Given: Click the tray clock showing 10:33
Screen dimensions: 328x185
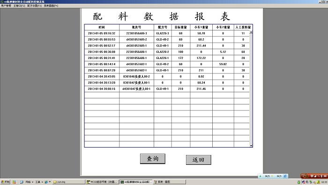Looking at the screenshot, I should coord(324,182).
